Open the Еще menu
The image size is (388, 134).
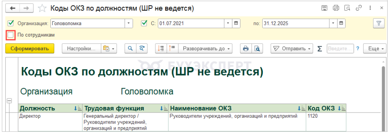point(375,48)
